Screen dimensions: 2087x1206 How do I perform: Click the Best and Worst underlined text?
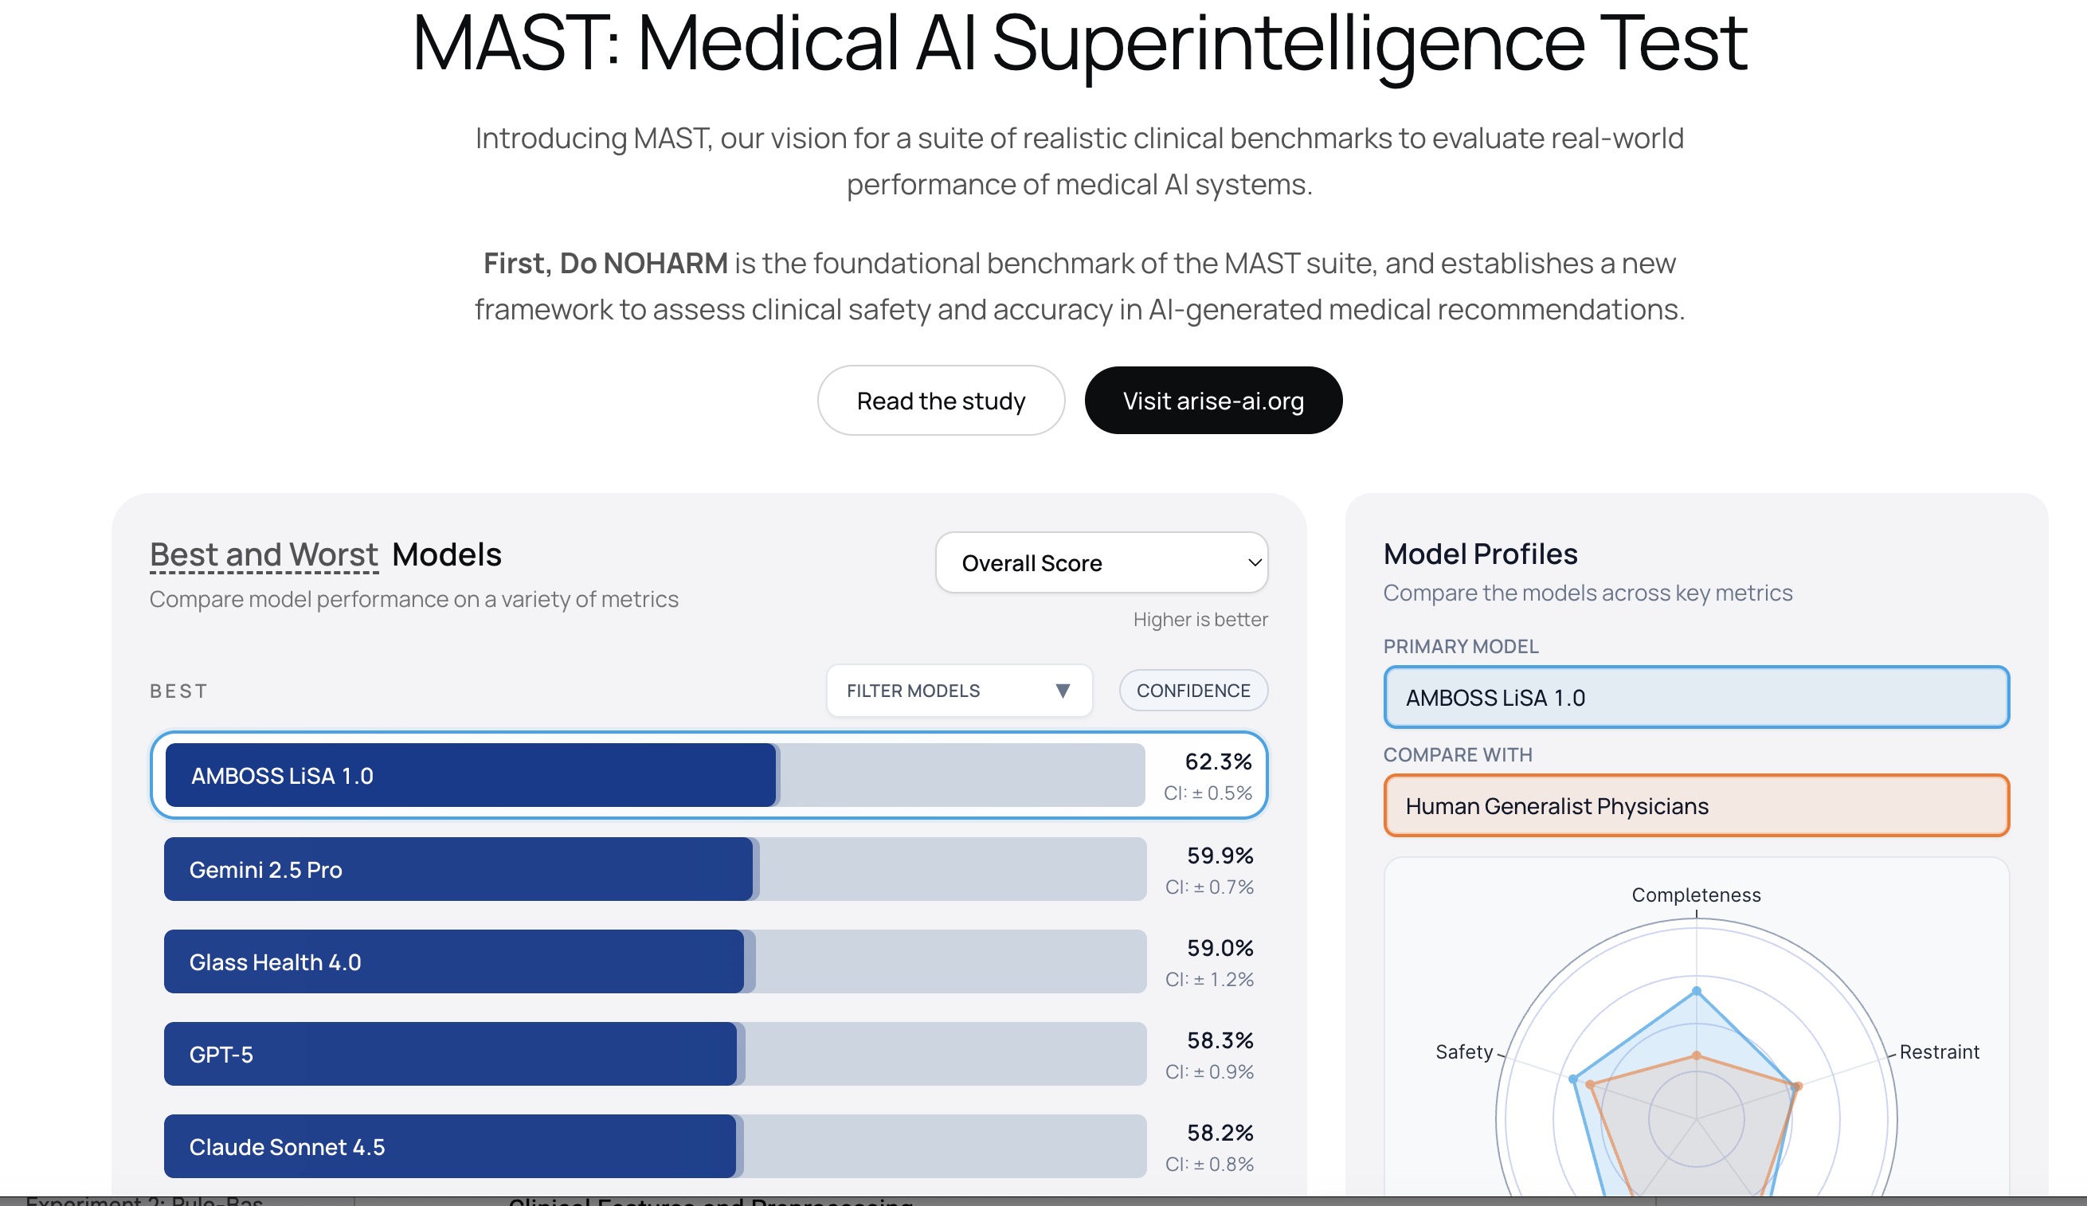(x=264, y=555)
